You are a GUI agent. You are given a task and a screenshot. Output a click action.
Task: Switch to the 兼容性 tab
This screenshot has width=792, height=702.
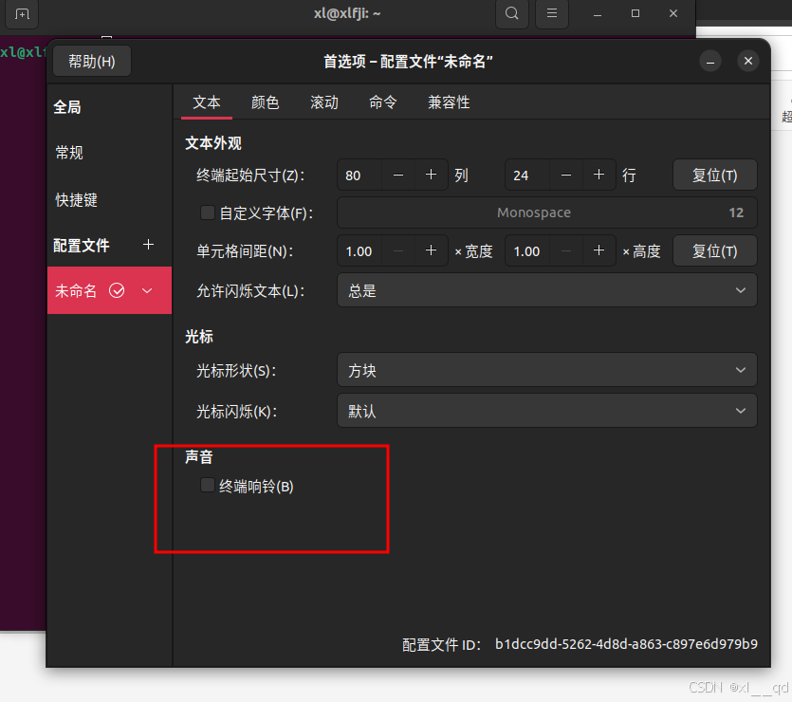click(x=448, y=102)
